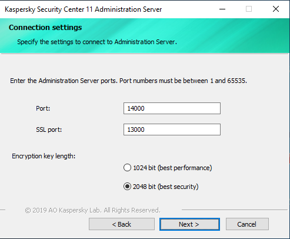Choose the 2048 bit radio button circle

pos(127,186)
